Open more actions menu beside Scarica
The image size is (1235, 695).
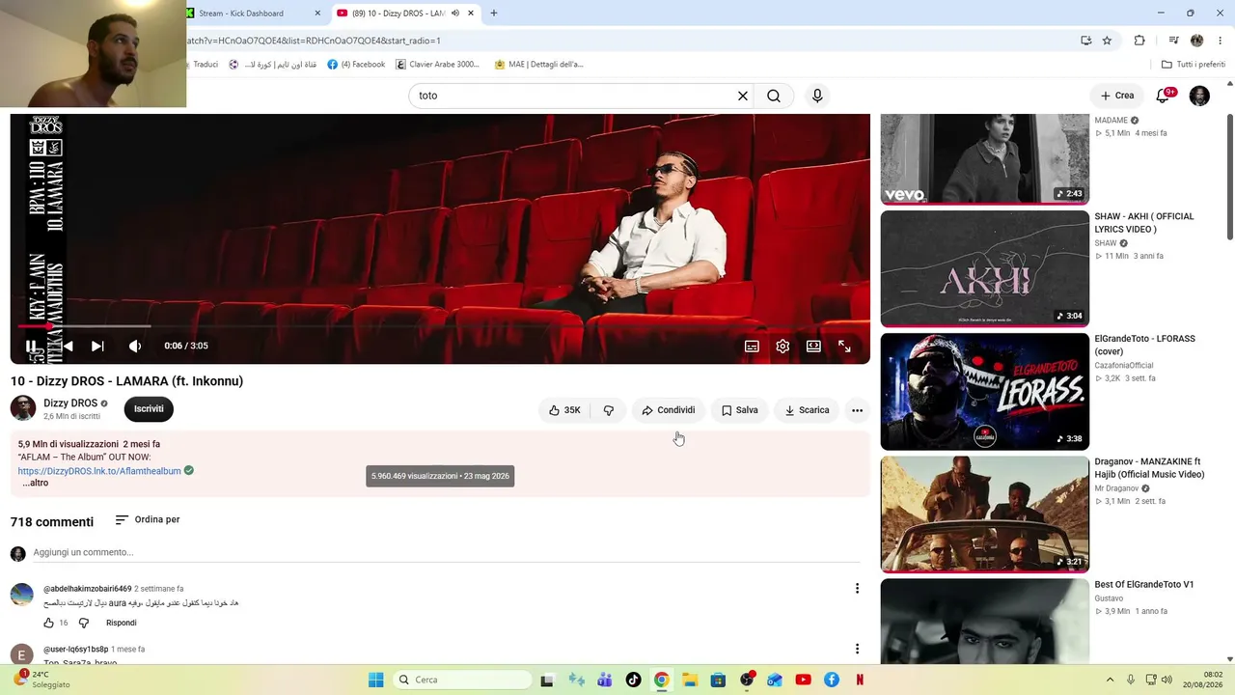[x=857, y=410]
